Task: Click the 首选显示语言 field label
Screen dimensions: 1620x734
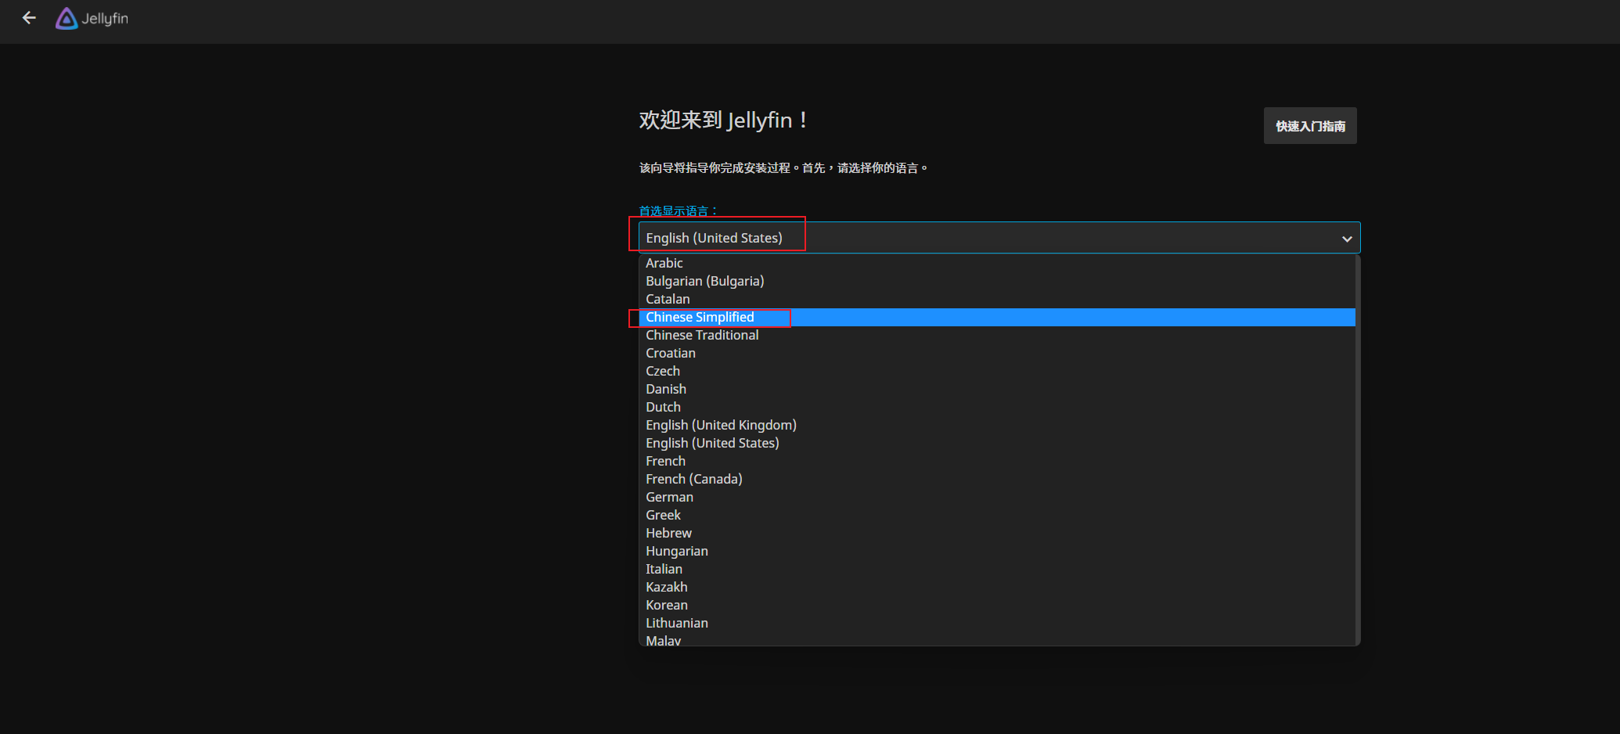Action: click(x=675, y=210)
